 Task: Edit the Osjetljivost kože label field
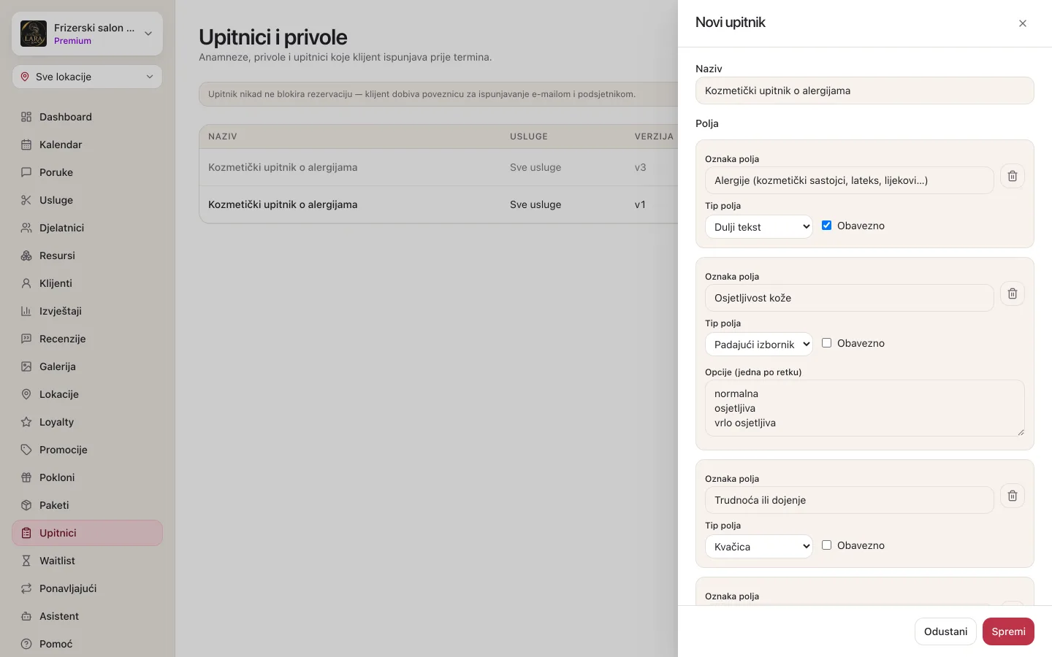click(849, 298)
